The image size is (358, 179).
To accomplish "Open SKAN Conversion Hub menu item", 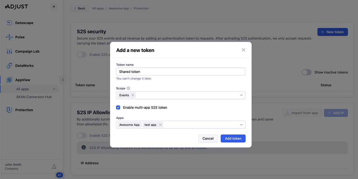I will (x=34, y=97).
